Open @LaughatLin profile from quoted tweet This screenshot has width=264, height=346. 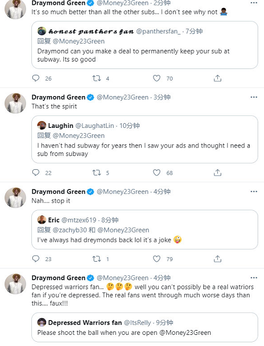tap(95, 126)
